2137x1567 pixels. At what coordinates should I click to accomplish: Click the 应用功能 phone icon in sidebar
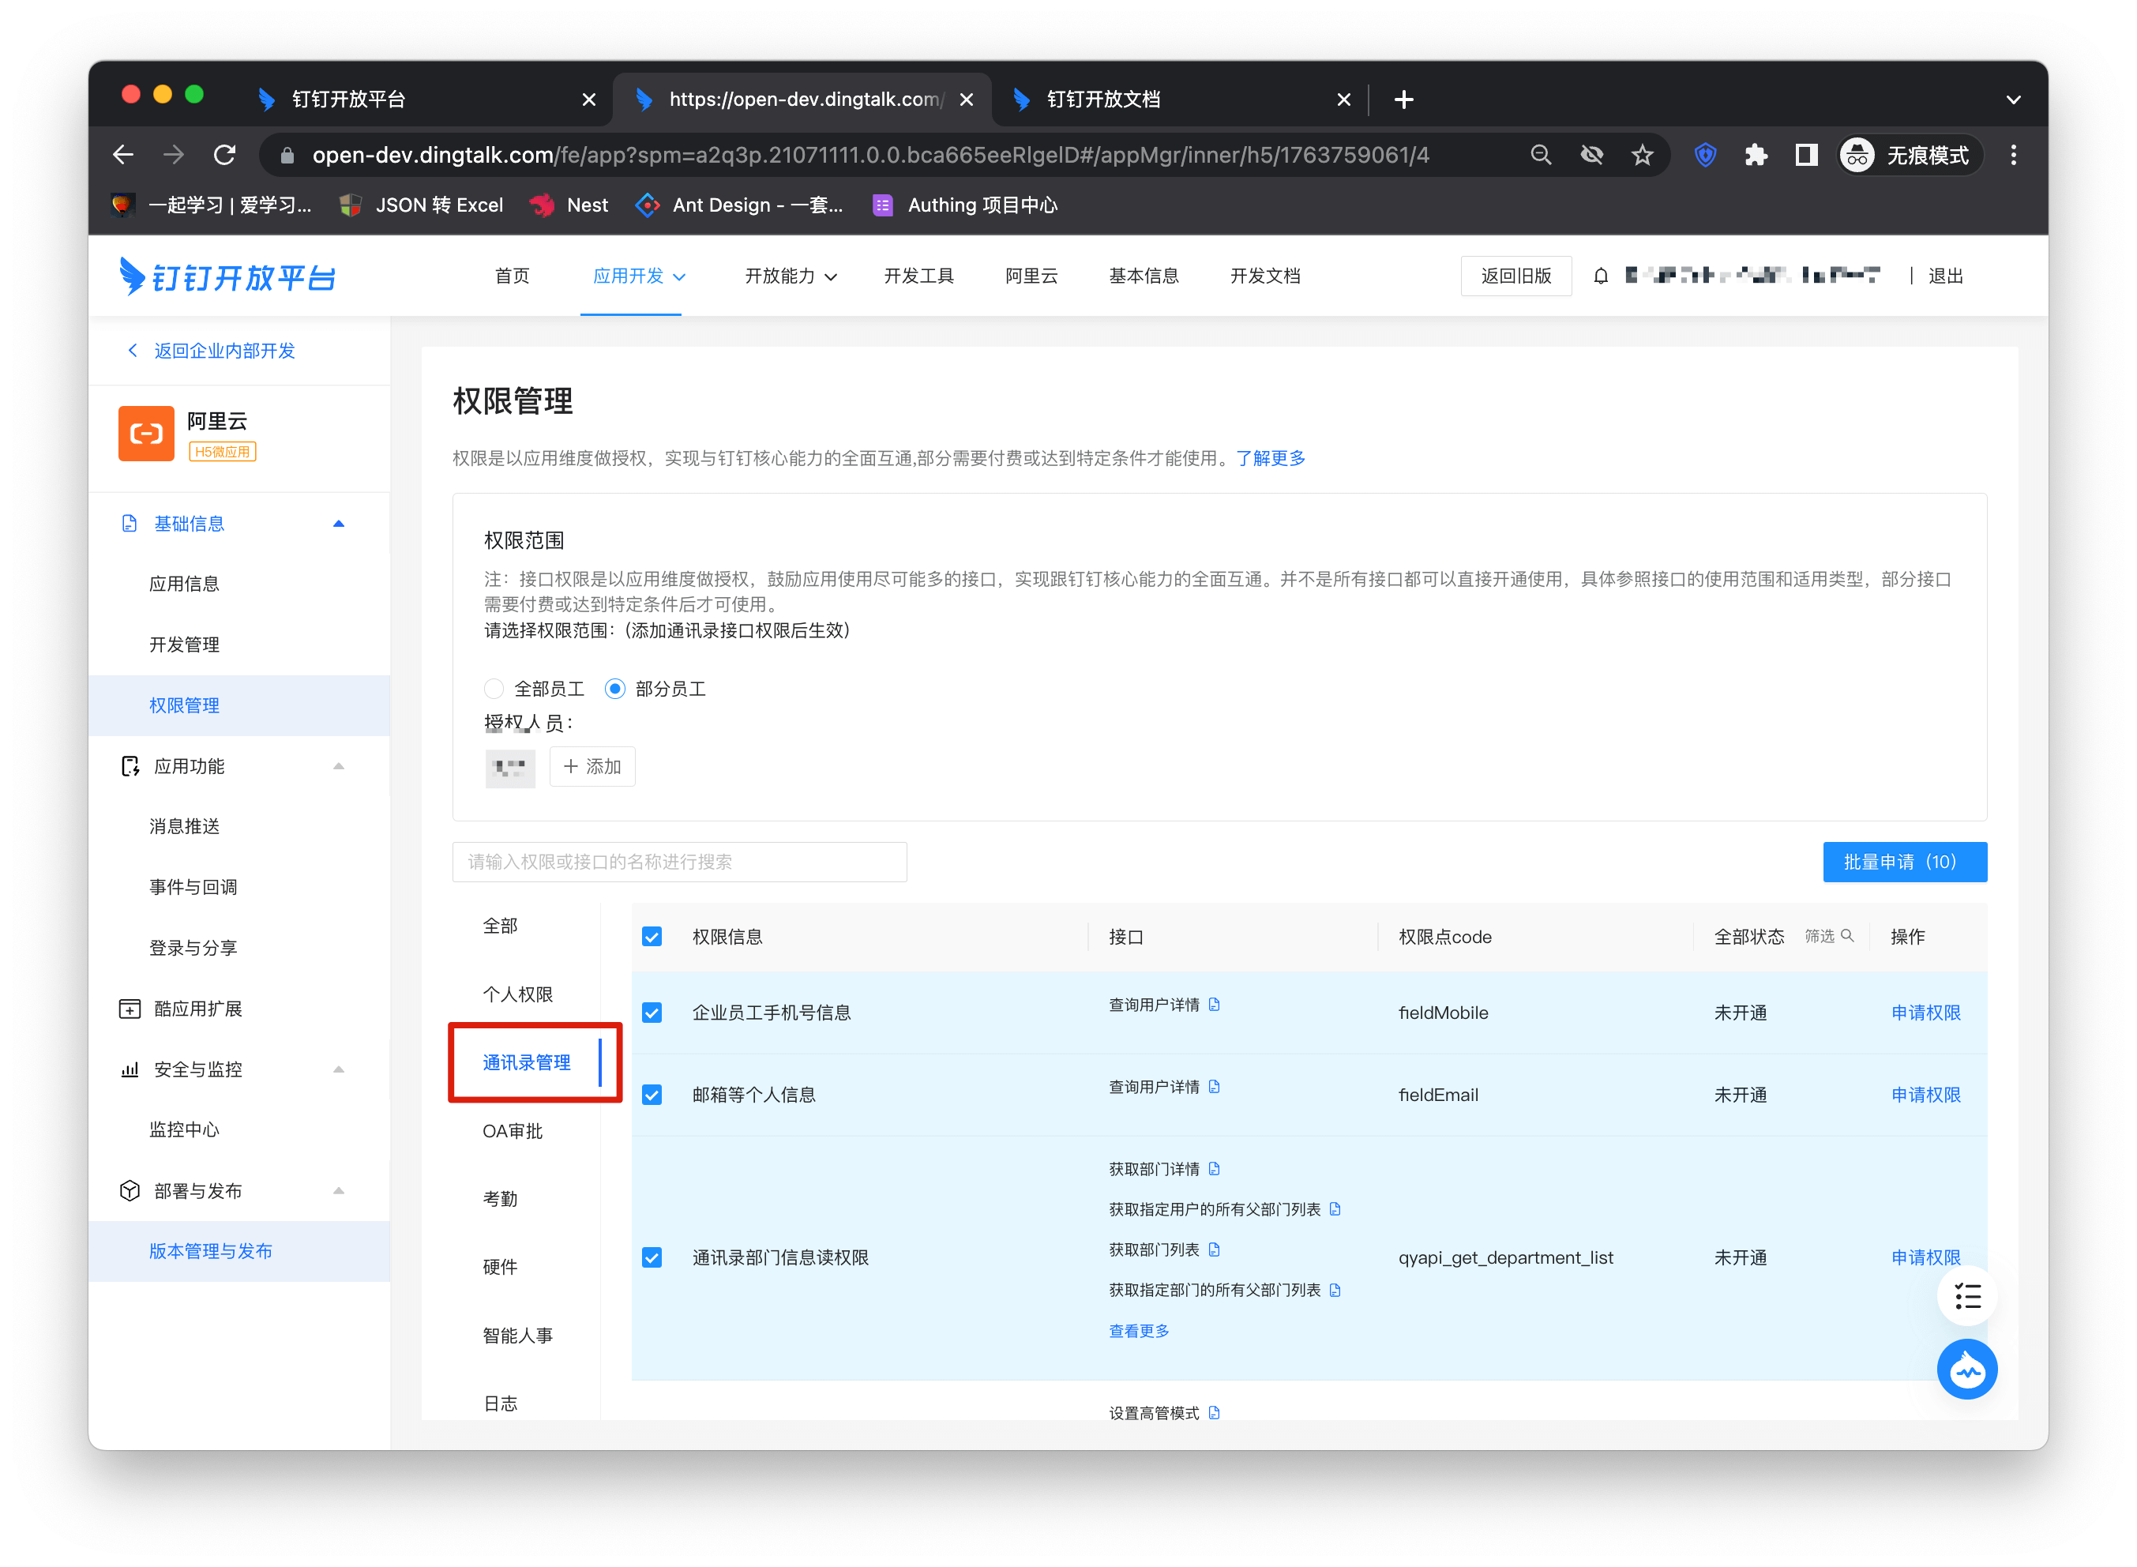click(130, 765)
